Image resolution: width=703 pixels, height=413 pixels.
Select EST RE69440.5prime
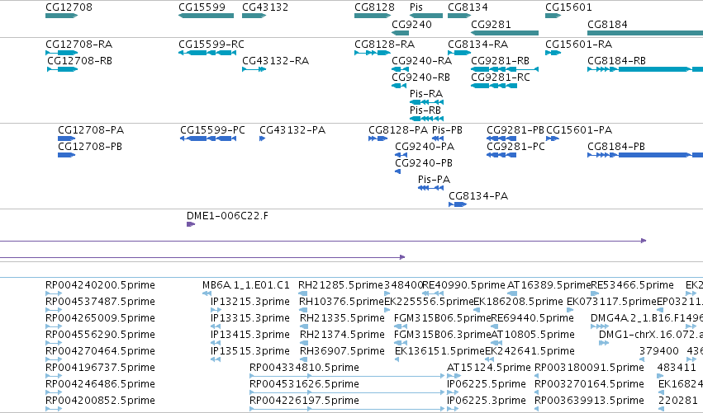496,326
